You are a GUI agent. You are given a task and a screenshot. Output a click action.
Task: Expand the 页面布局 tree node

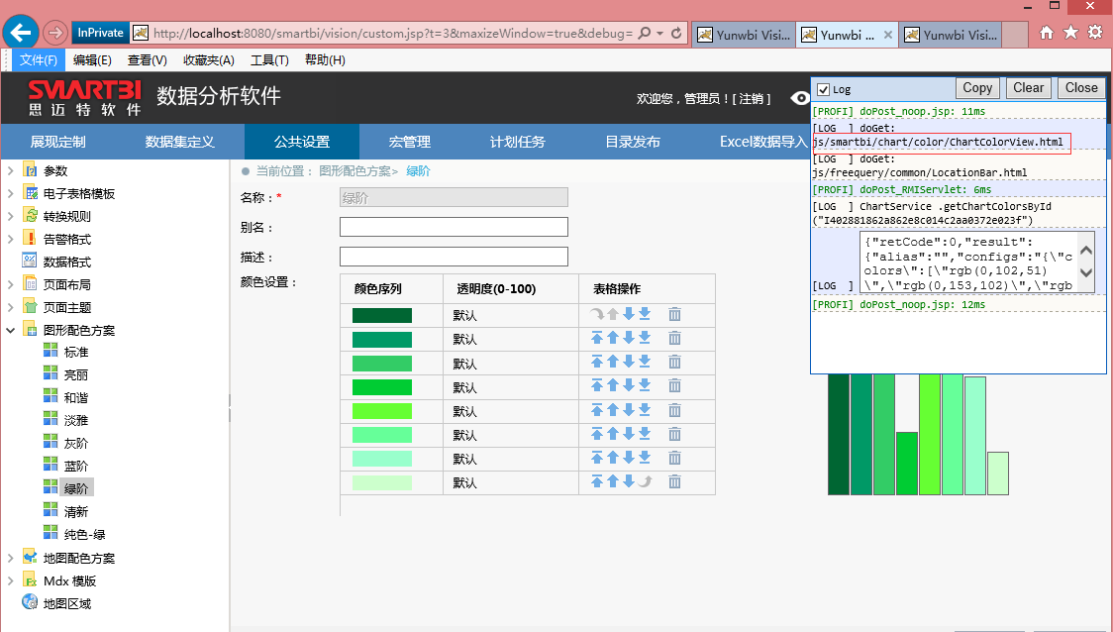pos(11,284)
